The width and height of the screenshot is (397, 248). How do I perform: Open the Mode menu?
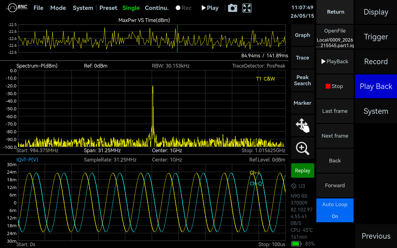[58, 8]
